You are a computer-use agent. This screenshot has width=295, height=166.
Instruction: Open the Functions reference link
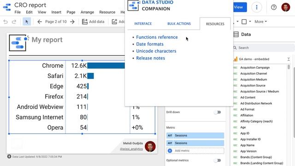(x=157, y=37)
